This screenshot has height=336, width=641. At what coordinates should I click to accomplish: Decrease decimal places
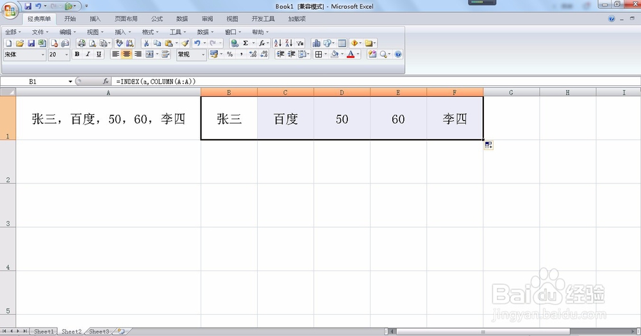264,54
